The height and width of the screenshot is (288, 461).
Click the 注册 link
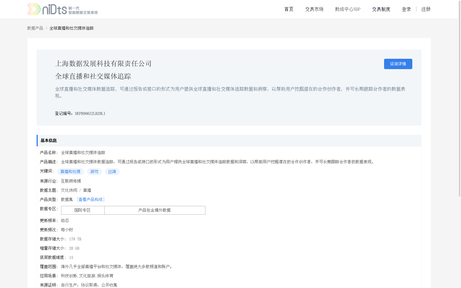[x=426, y=9]
